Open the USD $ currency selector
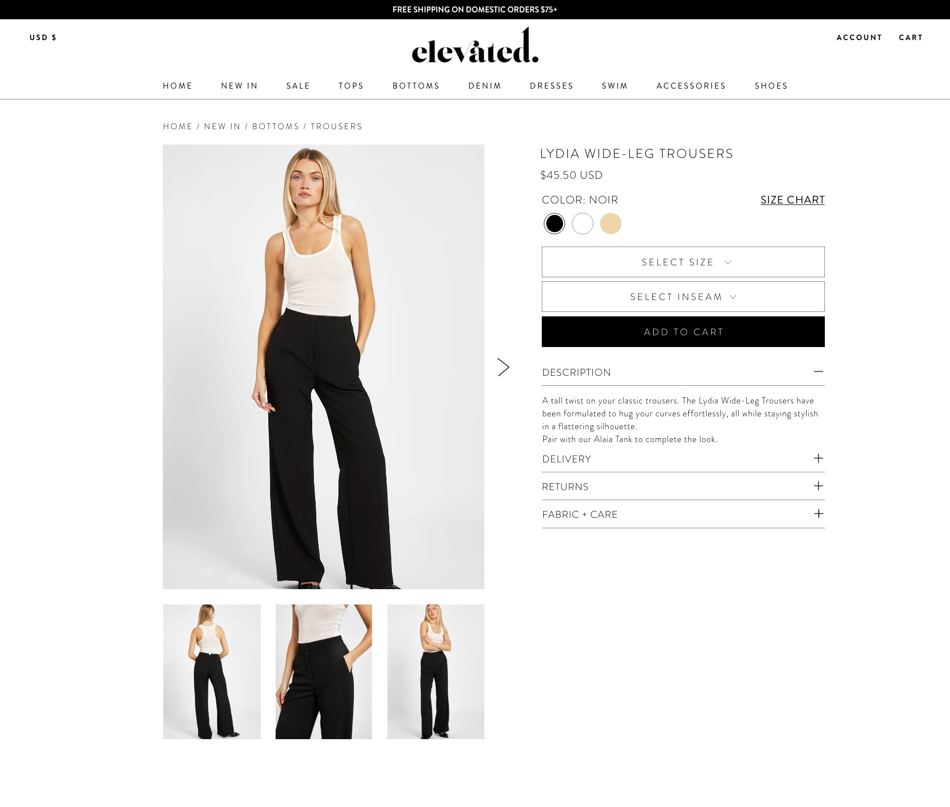Viewport: 950px width, 807px height. (43, 38)
